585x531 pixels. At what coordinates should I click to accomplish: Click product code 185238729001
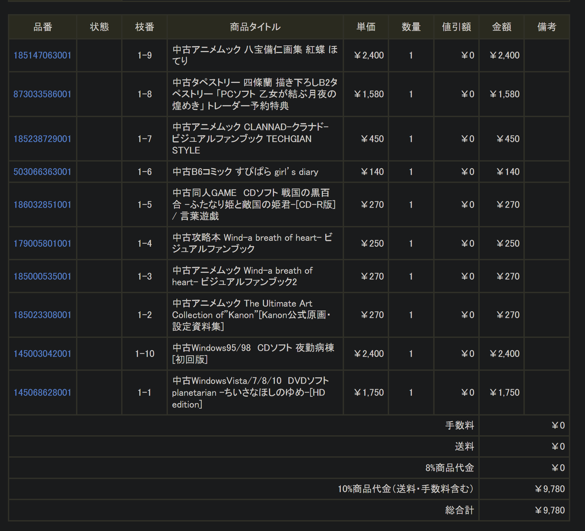tap(42, 139)
